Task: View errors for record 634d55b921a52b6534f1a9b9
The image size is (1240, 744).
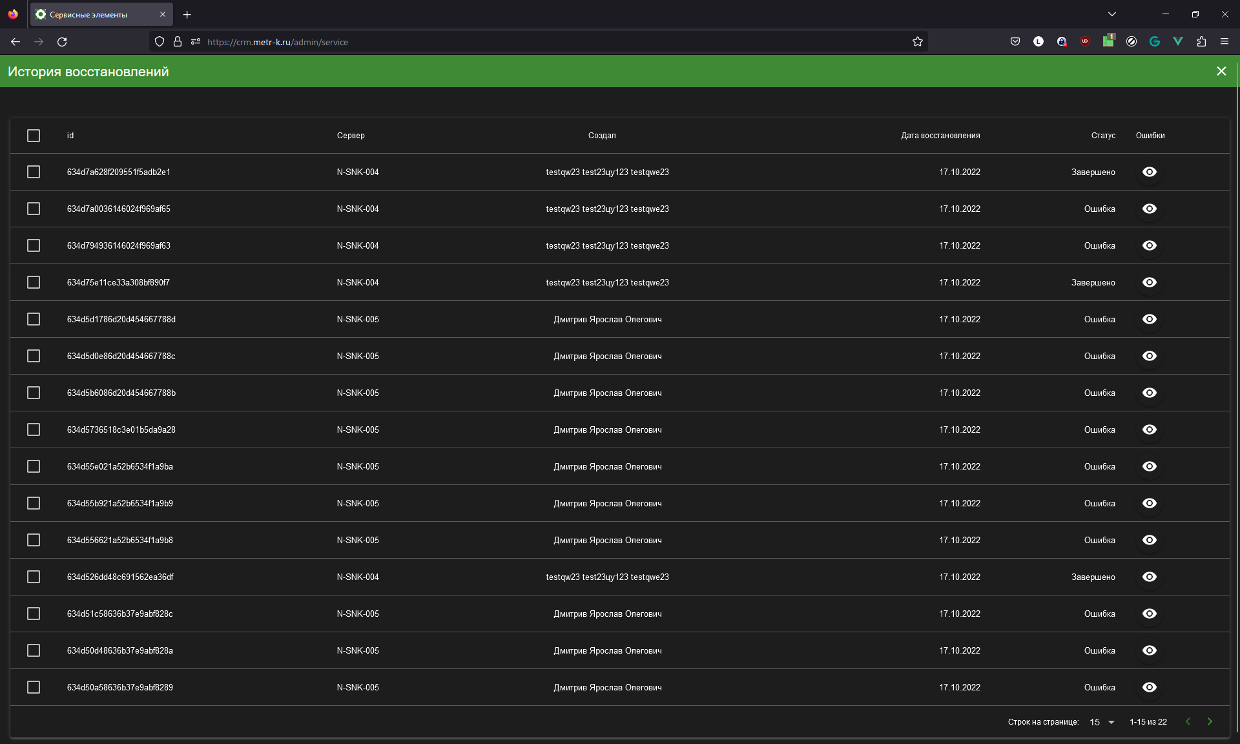Action: pos(1150,503)
